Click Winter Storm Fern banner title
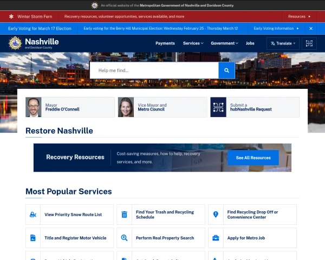 pyautogui.click(x=35, y=16)
